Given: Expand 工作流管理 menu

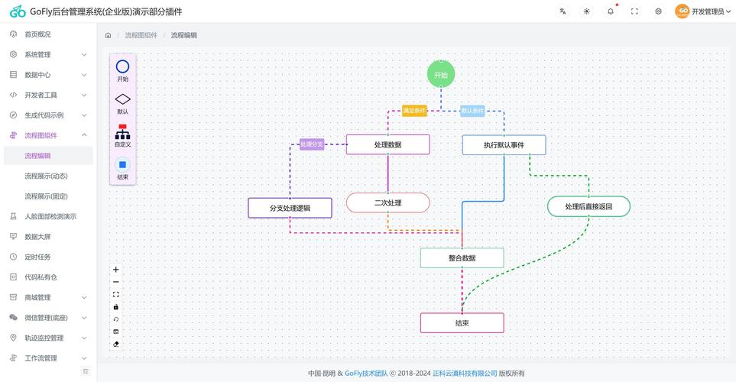Looking at the screenshot, I should 48,358.
